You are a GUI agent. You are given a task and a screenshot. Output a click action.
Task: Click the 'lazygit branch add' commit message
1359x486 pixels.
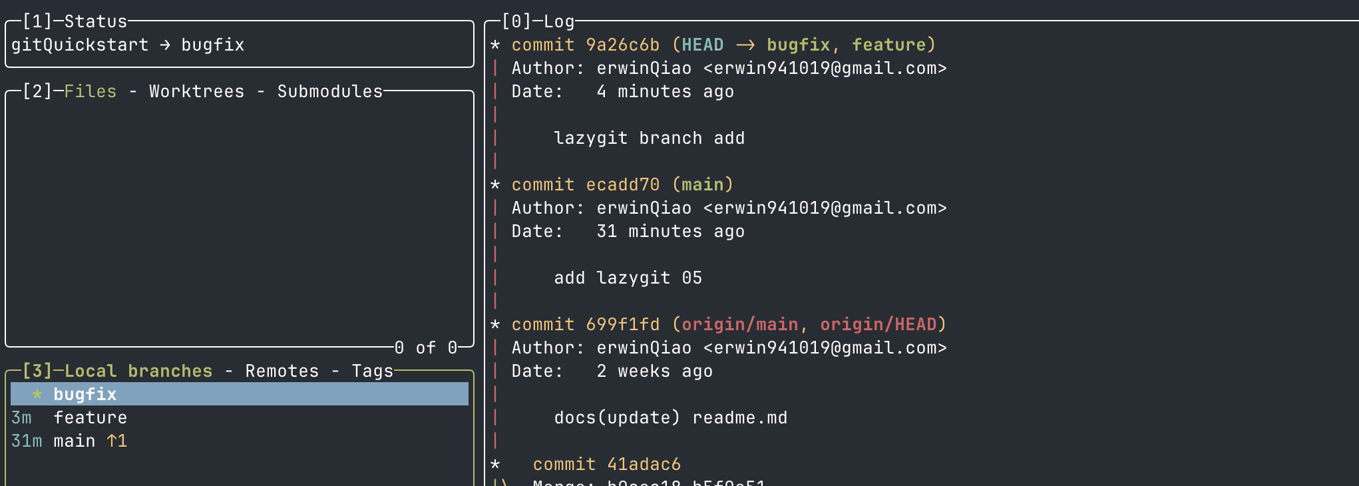tap(649, 138)
